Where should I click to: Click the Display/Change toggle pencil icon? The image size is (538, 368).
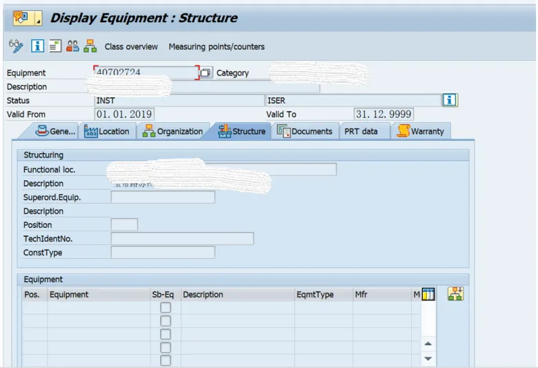click(x=16, y=46)
